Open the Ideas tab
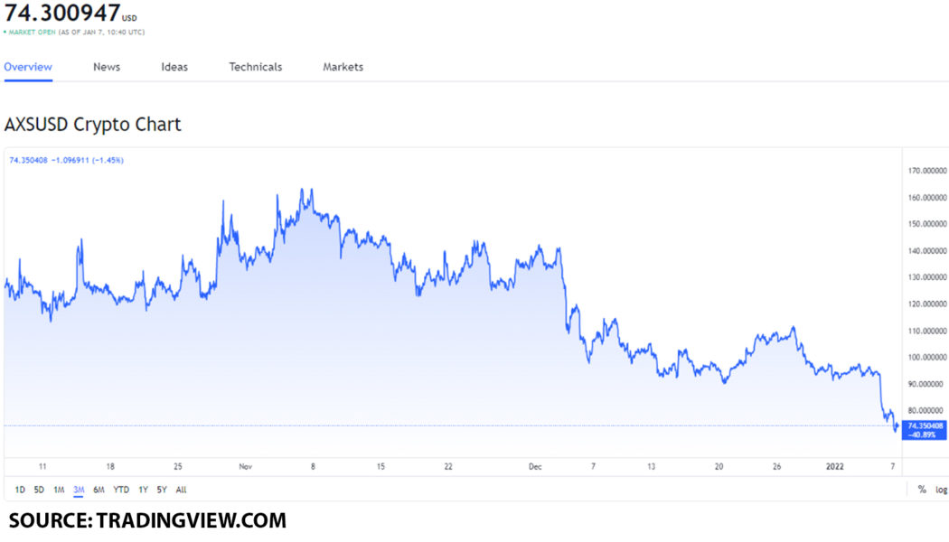The width and height of the screenshot is (949, 542). tap(174, 66)
